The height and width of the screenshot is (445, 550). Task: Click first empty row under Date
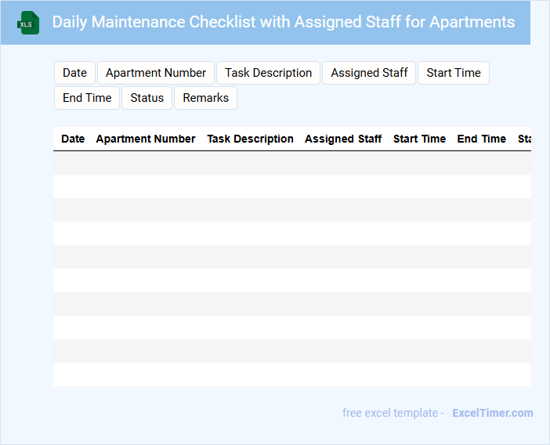[x=73, y=163]
